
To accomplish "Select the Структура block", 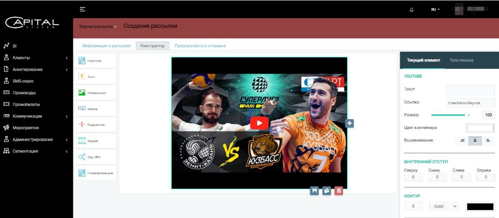I will (x=95, y=61).
